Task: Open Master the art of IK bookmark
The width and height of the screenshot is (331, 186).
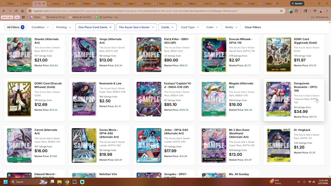Action: 80,17
